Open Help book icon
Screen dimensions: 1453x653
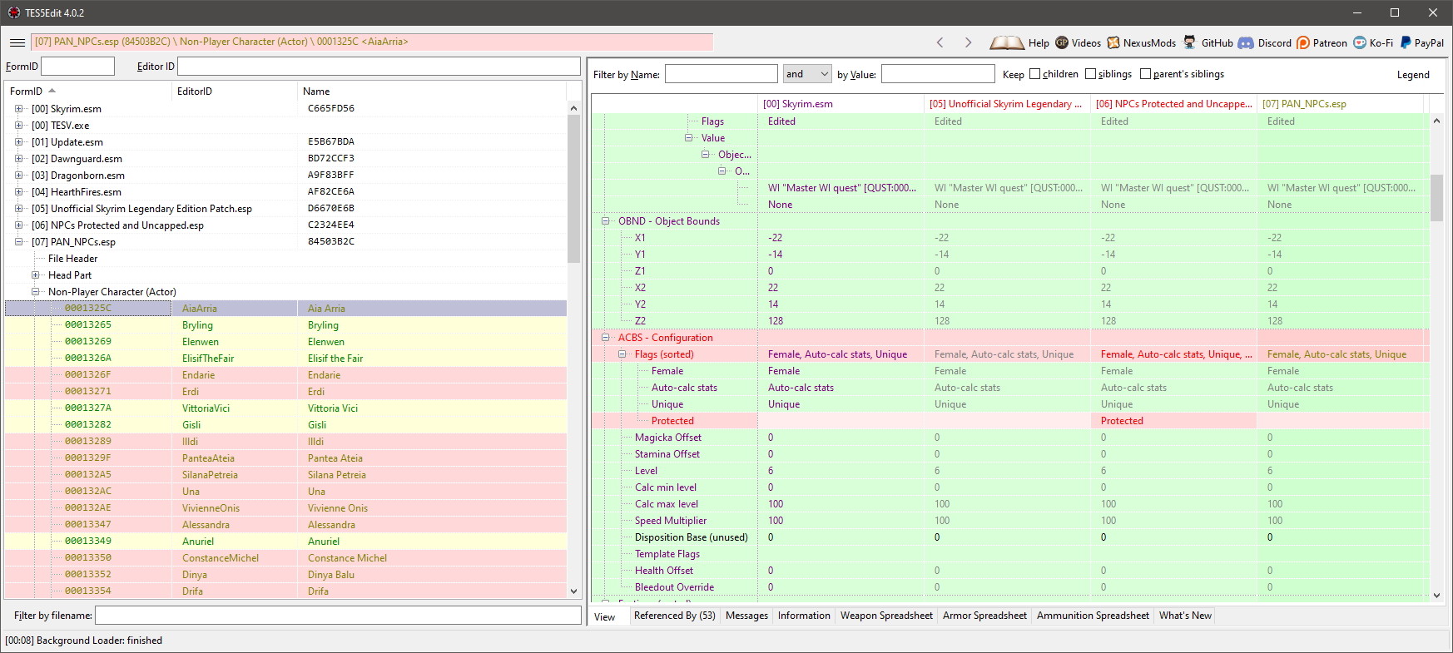pyautogui.click(x=1007, y=42)
